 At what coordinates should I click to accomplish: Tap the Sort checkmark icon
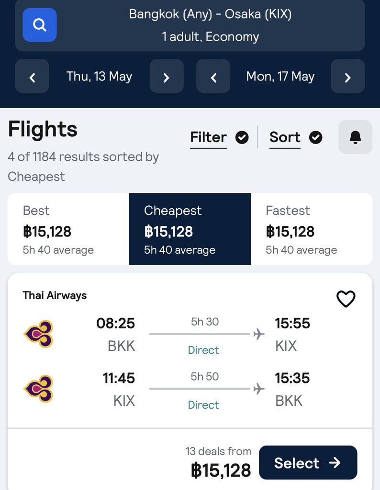pos(315,137)
